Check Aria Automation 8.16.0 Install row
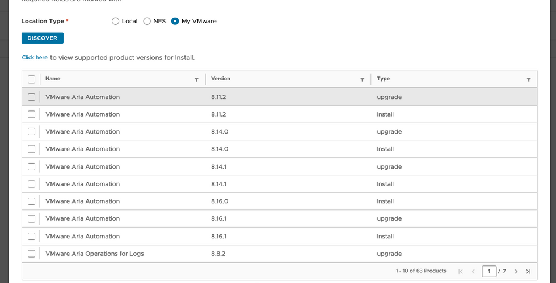Screen dimensions: 556x283 (x=31, y=201)
